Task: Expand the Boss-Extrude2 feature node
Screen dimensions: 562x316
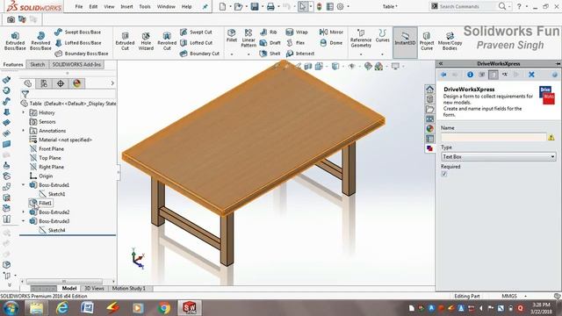Action: click(24, 212)
